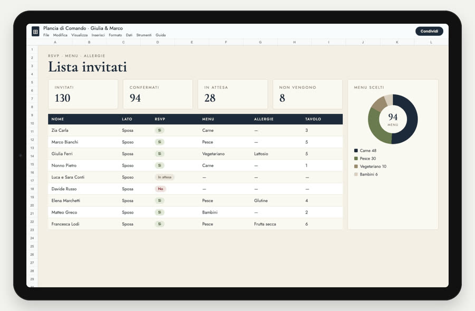Image resolution: width=475 pixels, height=311 pixels.
Task: Select the Frutta secca allergy cell
Action: click(x=265, y=224)
